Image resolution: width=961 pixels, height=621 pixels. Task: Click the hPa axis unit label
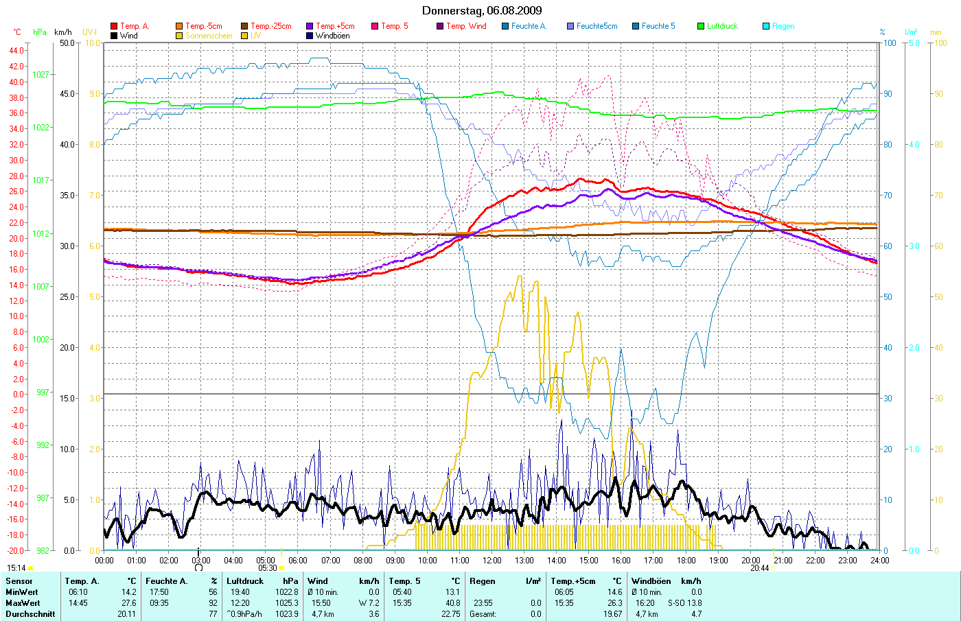(40, 32)
